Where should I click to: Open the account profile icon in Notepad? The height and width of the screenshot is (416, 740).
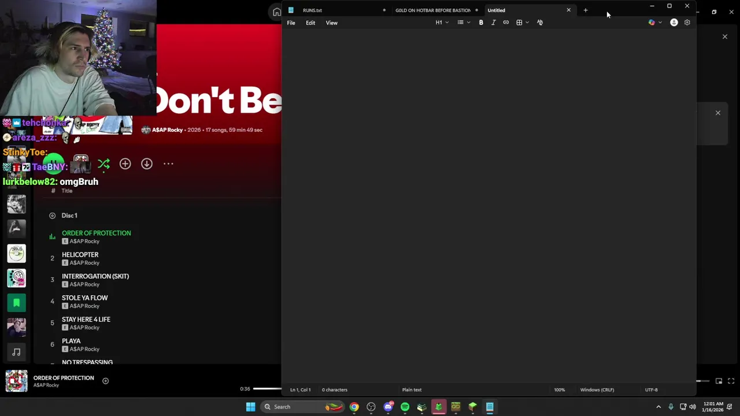point(674,23)
